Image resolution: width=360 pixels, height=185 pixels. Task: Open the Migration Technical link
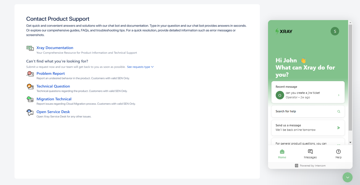(54, 99)
